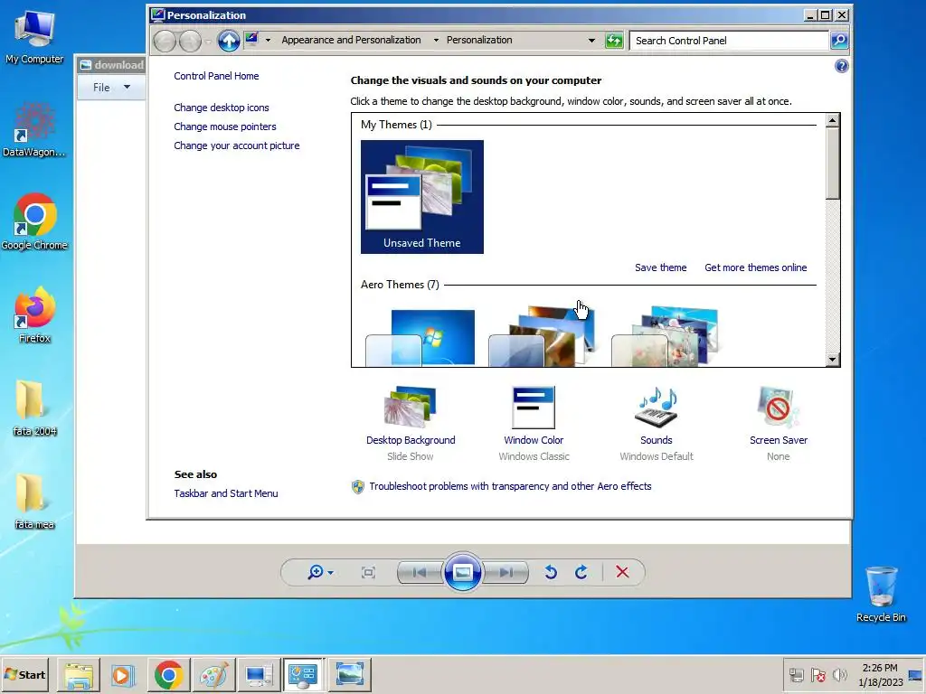Open Google Chrome desktop shortcut
Viewport: 926px width, 694px height.
pyautogui.click(x=34, y=222)
